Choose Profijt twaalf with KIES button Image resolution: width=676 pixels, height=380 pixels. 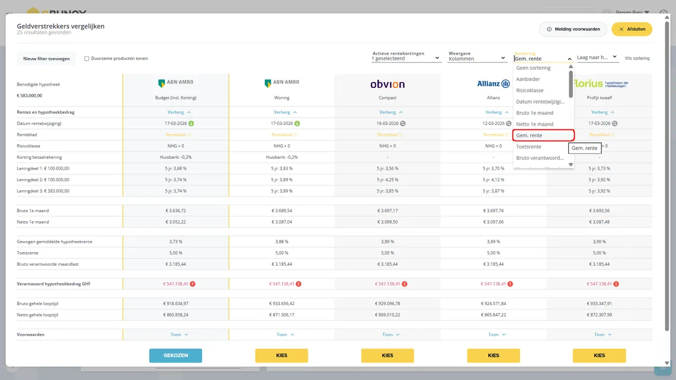[599, 355]
